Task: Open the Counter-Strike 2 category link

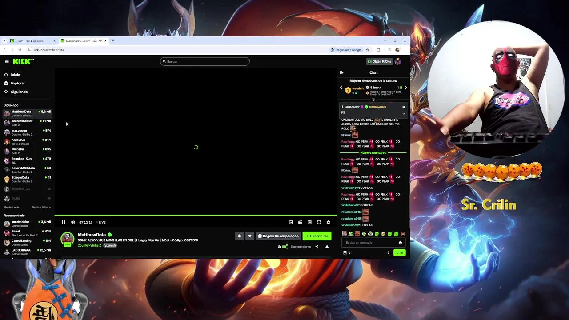Action: click(89, 245)
